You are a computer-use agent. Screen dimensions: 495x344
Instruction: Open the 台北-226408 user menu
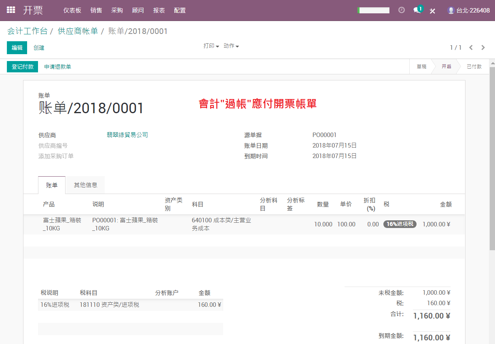pyautogui.click(x=469, y=11)
